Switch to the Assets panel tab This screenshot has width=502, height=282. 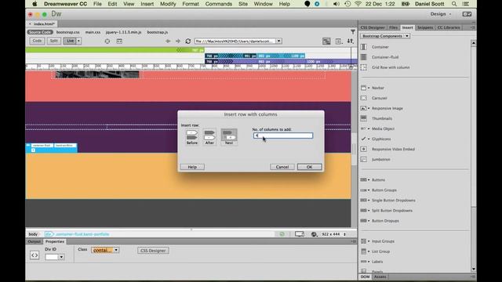click(380, 277)
